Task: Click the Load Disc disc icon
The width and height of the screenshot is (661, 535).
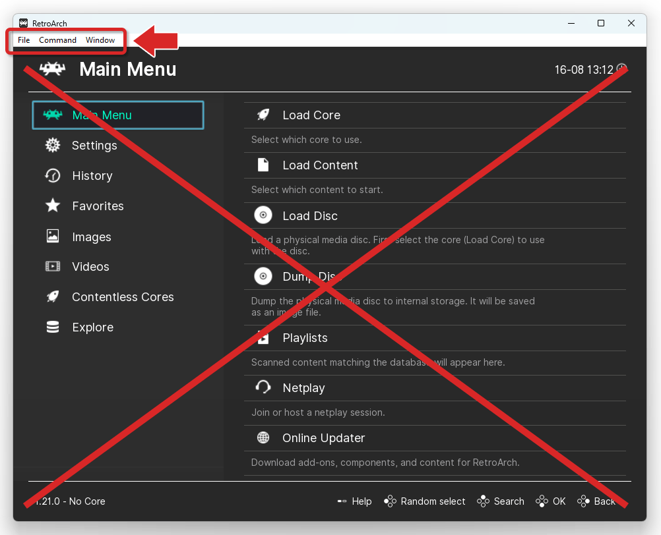Action: [263, 215]
